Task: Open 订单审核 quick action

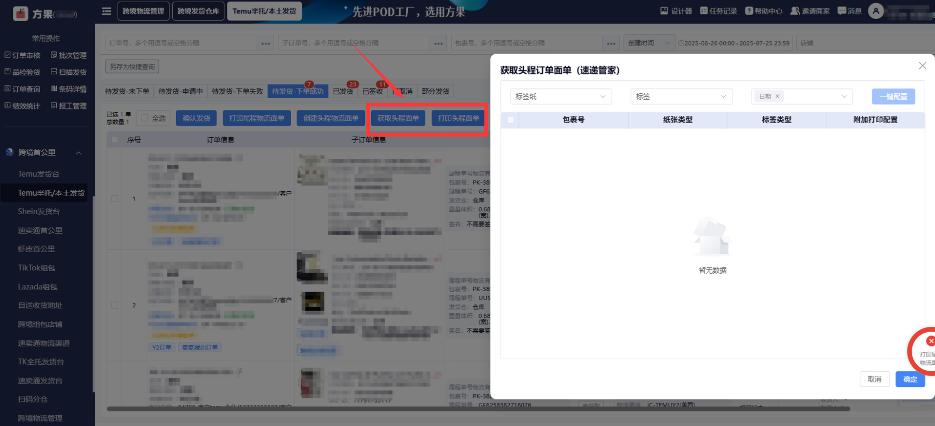Action: click(x=23, y=55)
